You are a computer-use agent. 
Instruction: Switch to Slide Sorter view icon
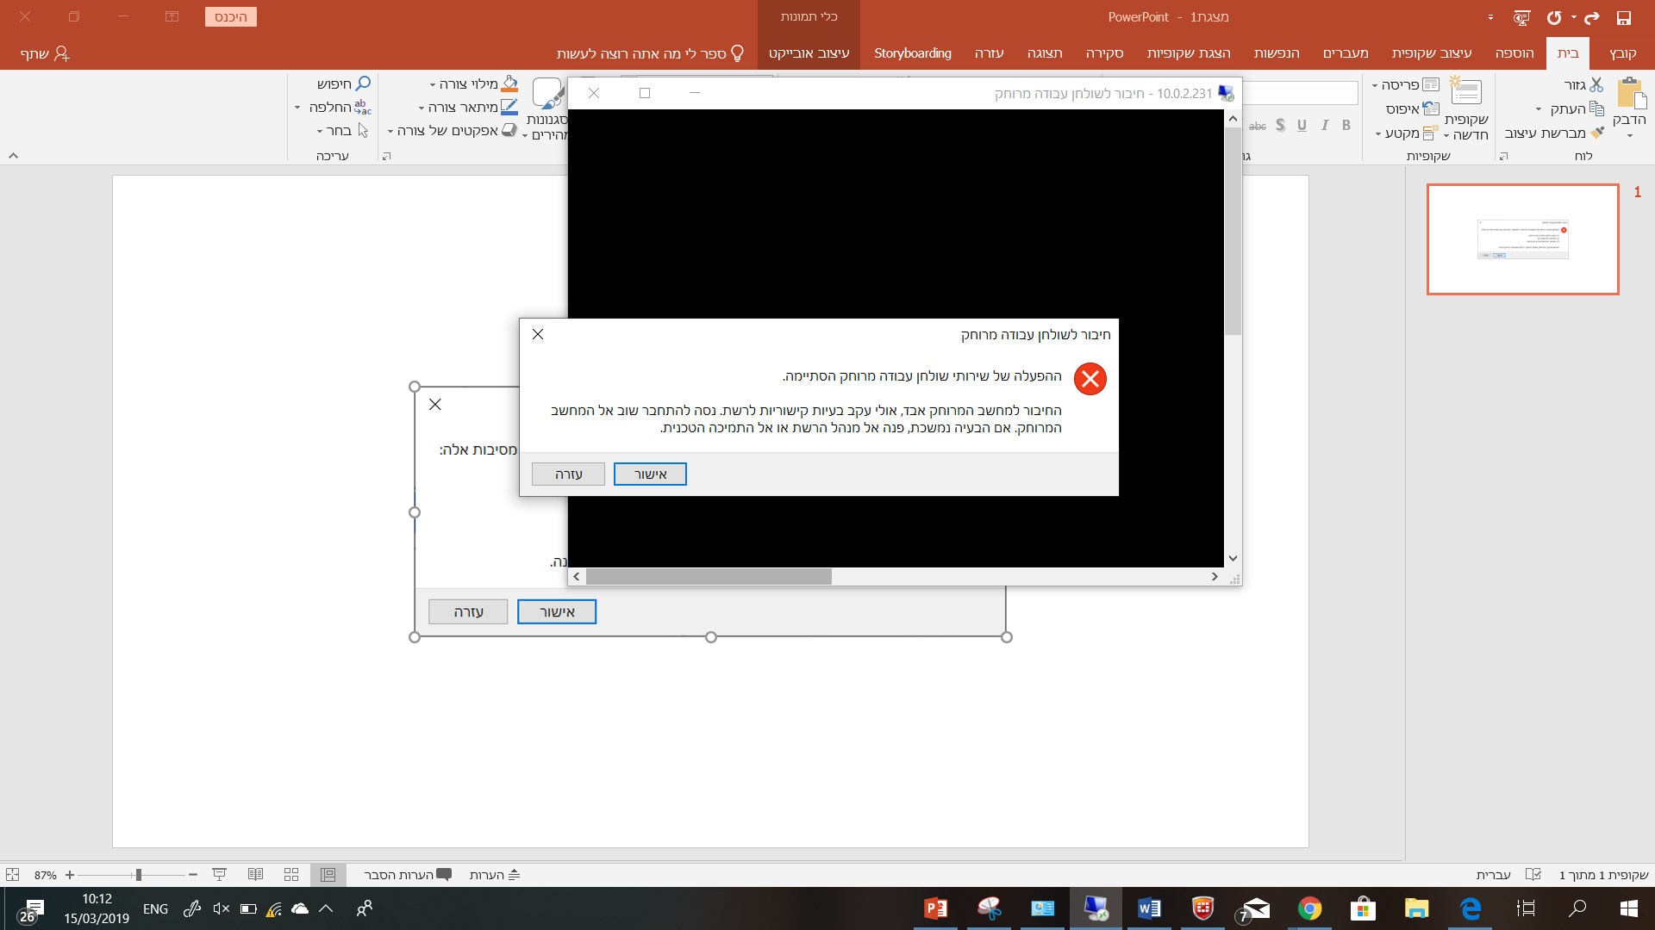pos(291,875)
